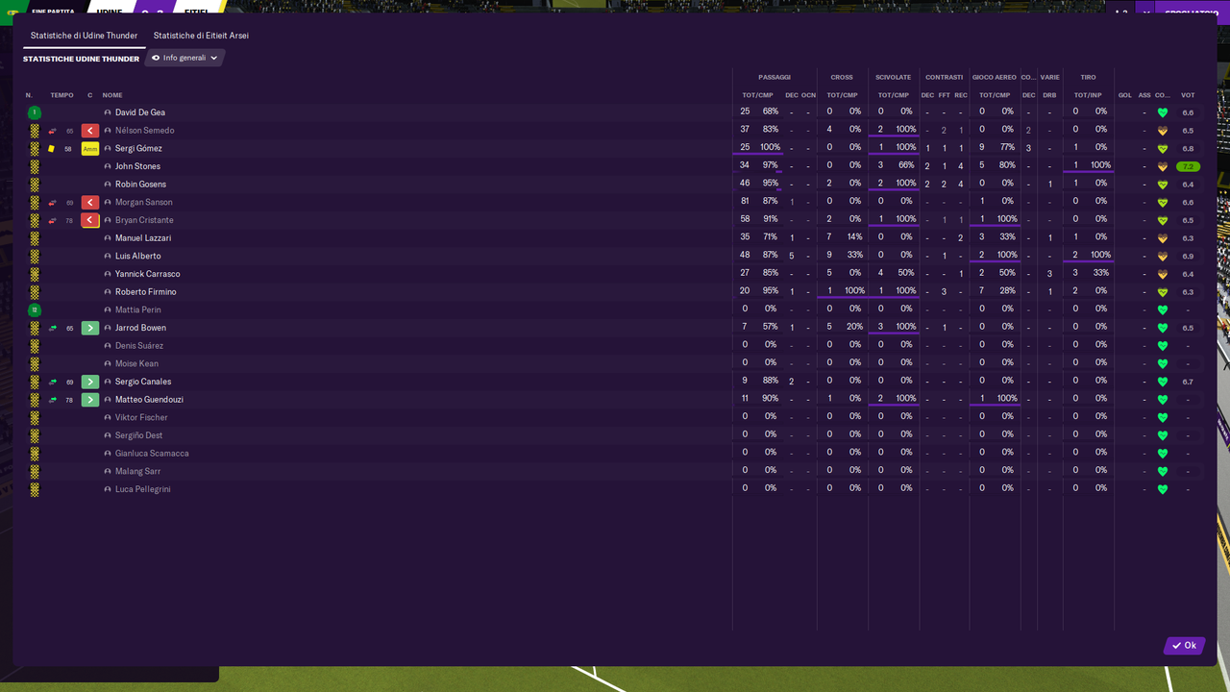Click John Stones' highlighted 7.2 rating
The width and height of the screenshot is (1230, 692).
coord(1189,166)
